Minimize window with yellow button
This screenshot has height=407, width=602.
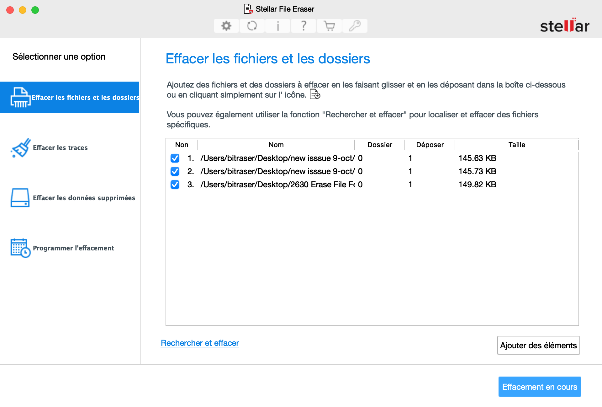tap(23, 10)
